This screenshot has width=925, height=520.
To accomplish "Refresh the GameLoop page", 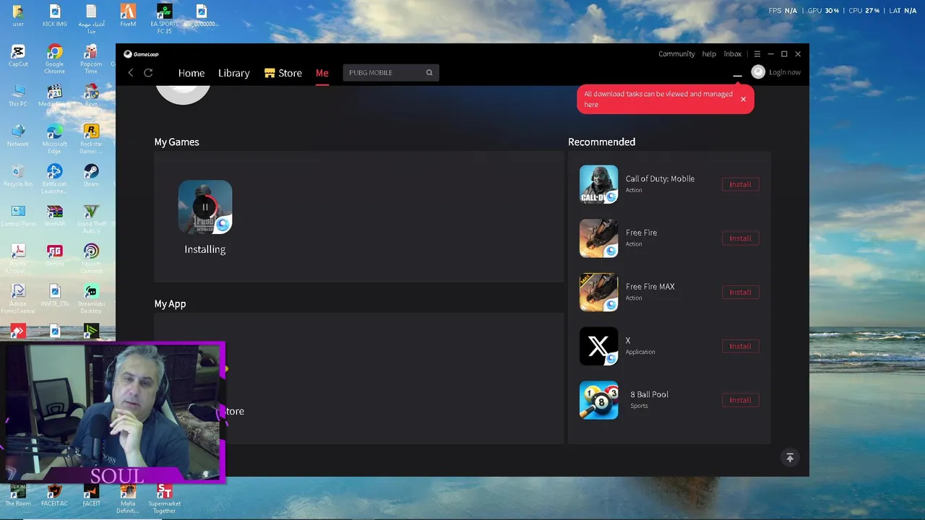I will click(x=148, y=73).
